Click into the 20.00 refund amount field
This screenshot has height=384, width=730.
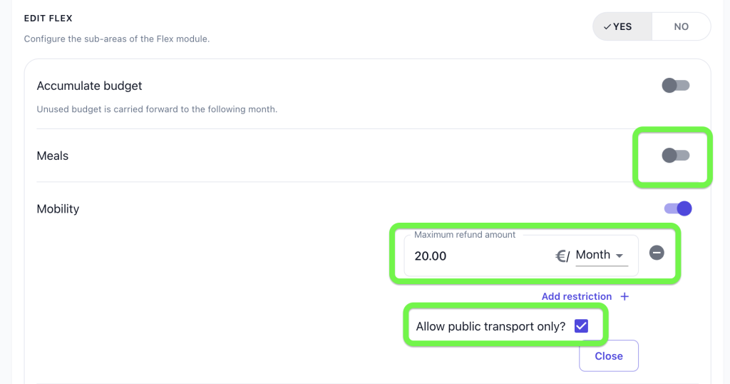480,256
